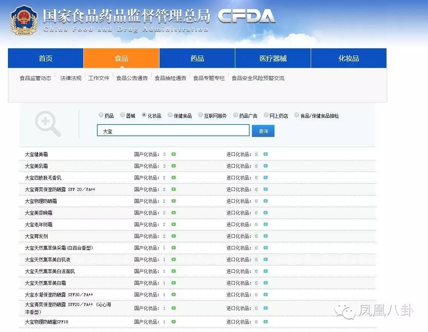Expand imported cosmetics for 大宝健美霜
Viewport: 428px width, 332px height.
coord(265,154)
